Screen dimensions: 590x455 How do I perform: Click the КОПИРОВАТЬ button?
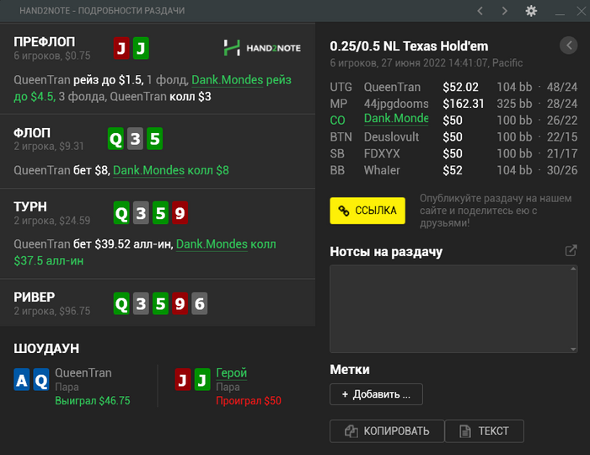[x=387, y=431]
